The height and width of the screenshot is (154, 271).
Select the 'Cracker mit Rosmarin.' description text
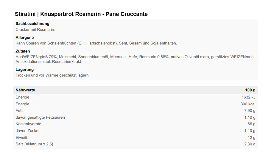click(35, 29)
